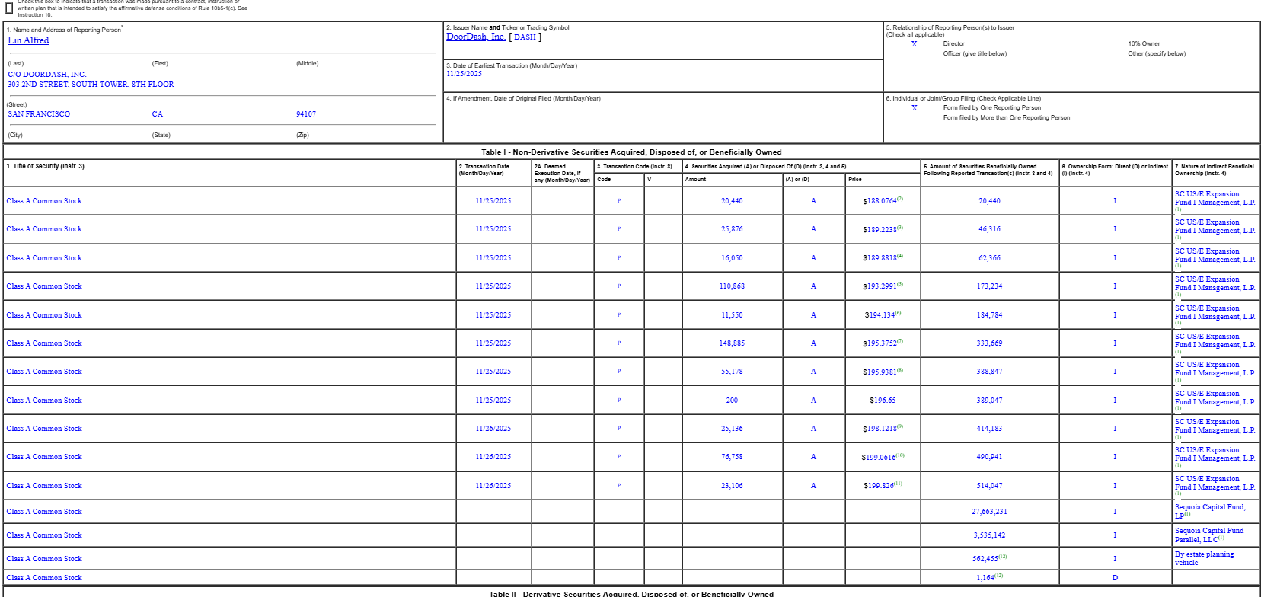1261x597 pixels.
Task: Select the city SAN FRANCISCO
Action: [x=39, y=114]
